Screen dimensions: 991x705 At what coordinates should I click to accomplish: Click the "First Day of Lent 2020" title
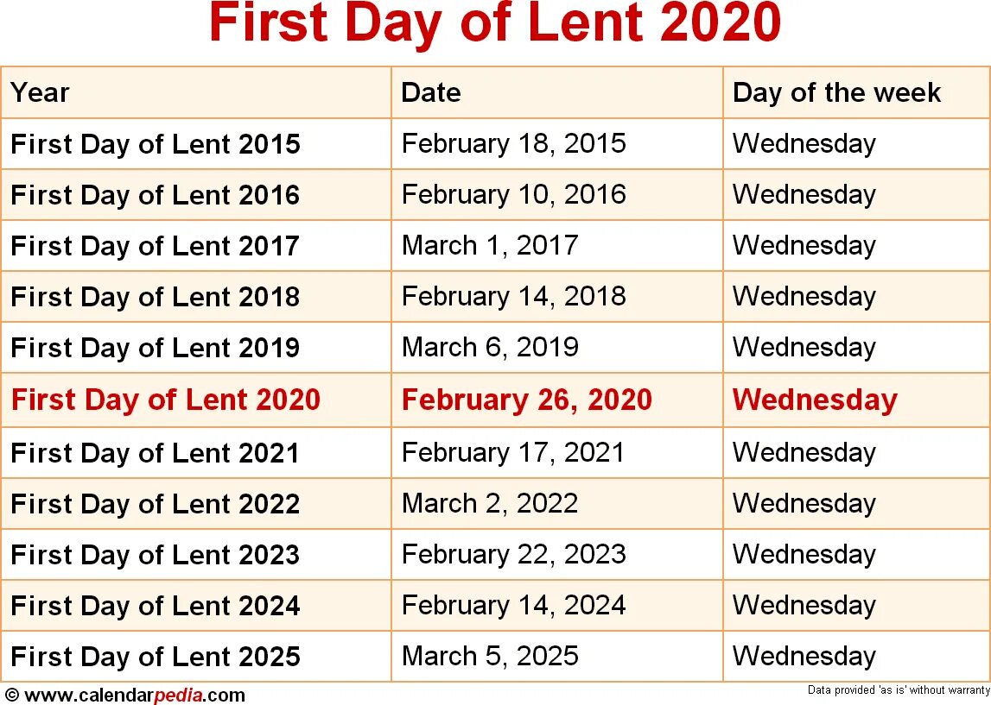point(495,24)
